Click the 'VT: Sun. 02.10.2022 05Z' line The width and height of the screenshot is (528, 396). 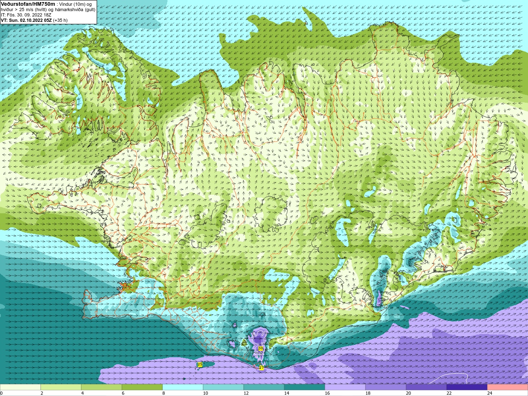26,20
